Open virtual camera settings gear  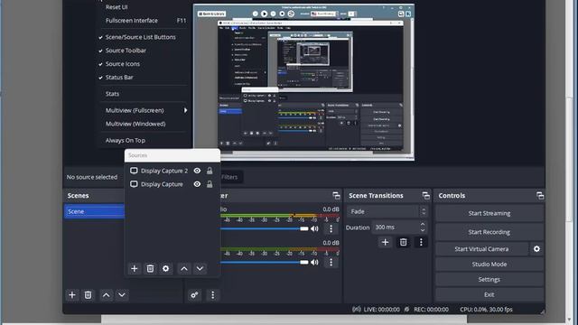pos(536,249)
